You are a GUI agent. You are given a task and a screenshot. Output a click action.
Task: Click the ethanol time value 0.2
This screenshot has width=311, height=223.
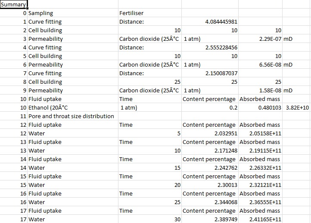(233, 108)
